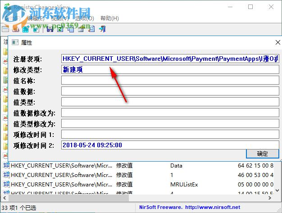This screenshot has height=213, width=282.
Task: Click the small grid-on-page toolbar icon
Action: point(36,29)
